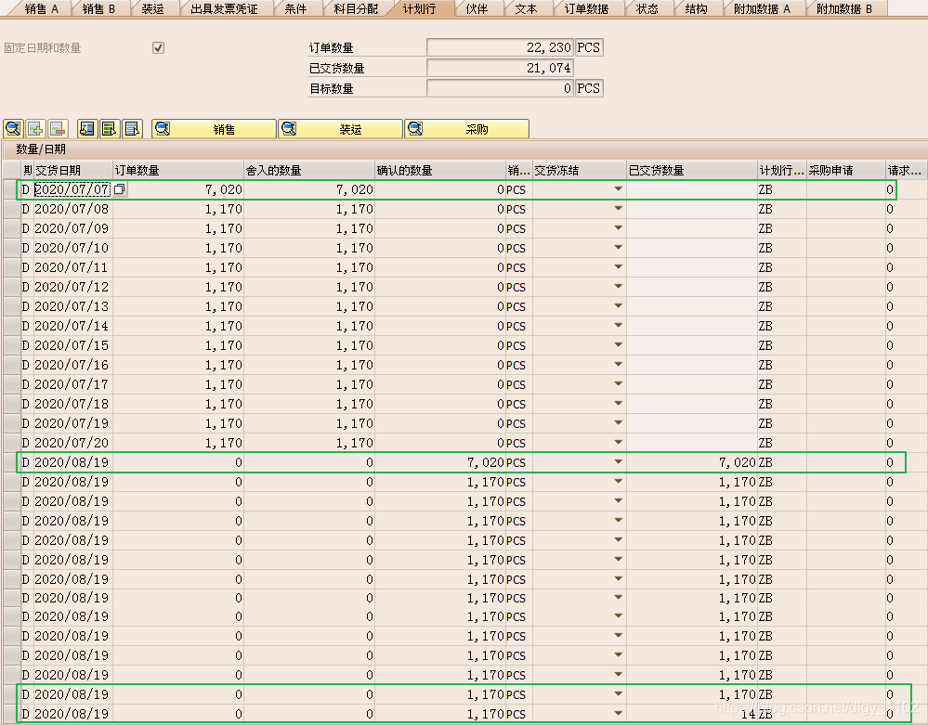Click the blue deselect-all rows icon

tap(132, 128)
